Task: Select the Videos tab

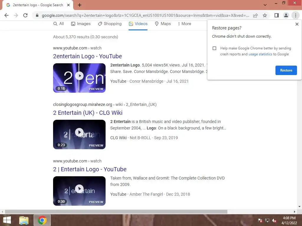Action: 138,24
